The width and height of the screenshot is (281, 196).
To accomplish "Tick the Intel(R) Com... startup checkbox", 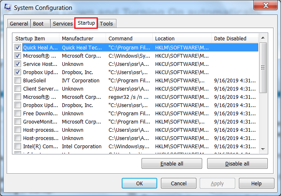I will 18,146.
